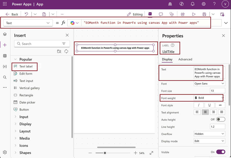
Task: Save the app with the disk icon
Action: coord(204,14)
